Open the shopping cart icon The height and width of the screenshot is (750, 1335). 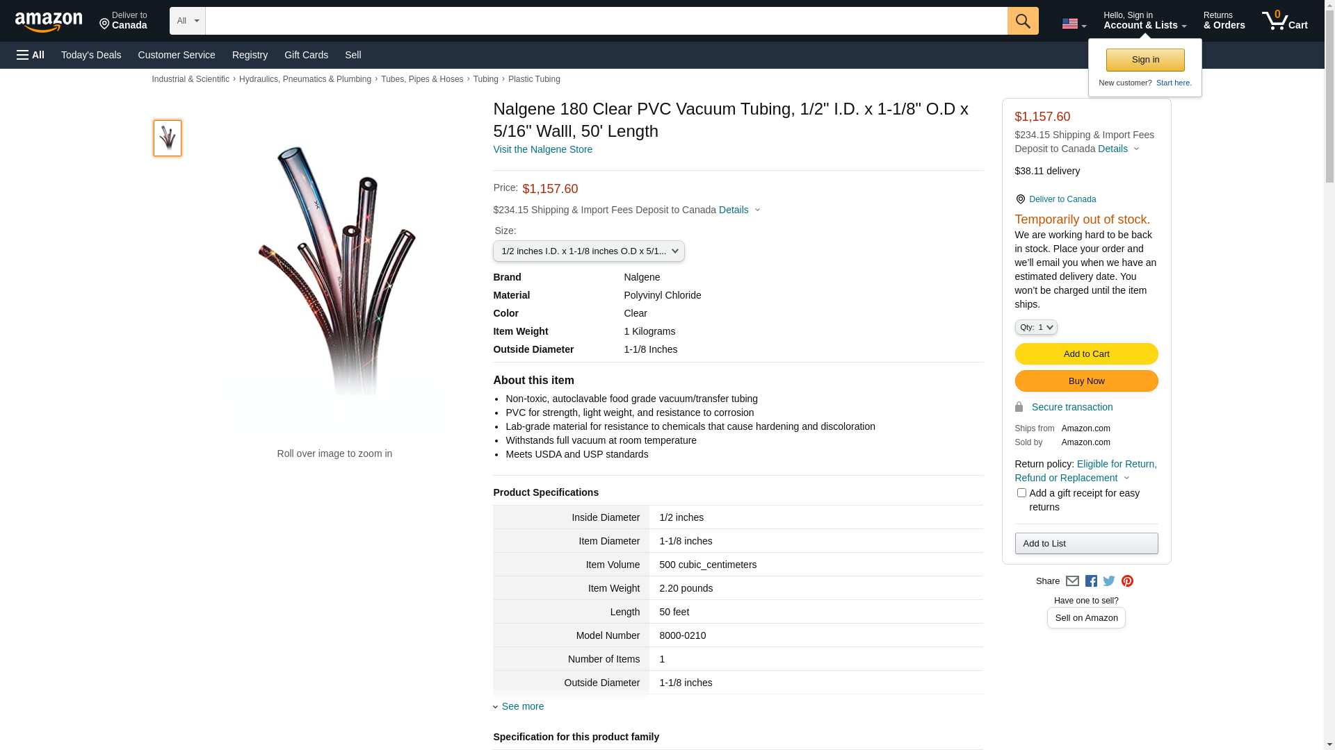[x=1284, y=21]
